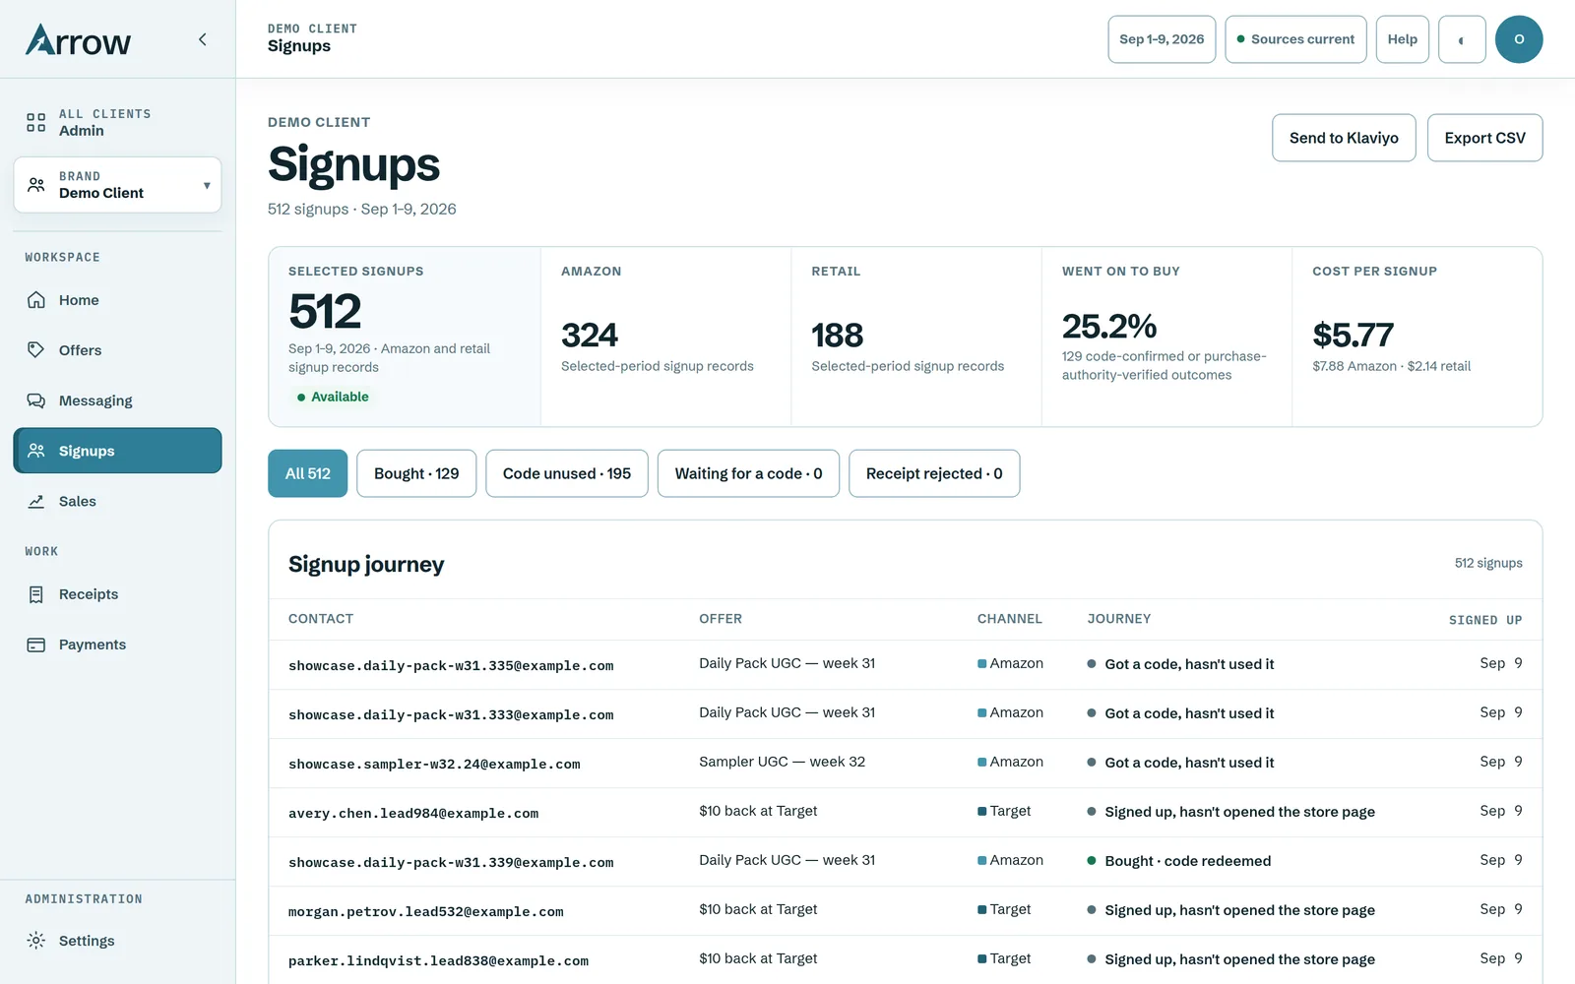Open Sales via its chart icon

36,501
